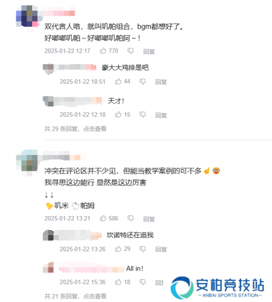
Task: Like the '天才!' reply
Action: 118,114
